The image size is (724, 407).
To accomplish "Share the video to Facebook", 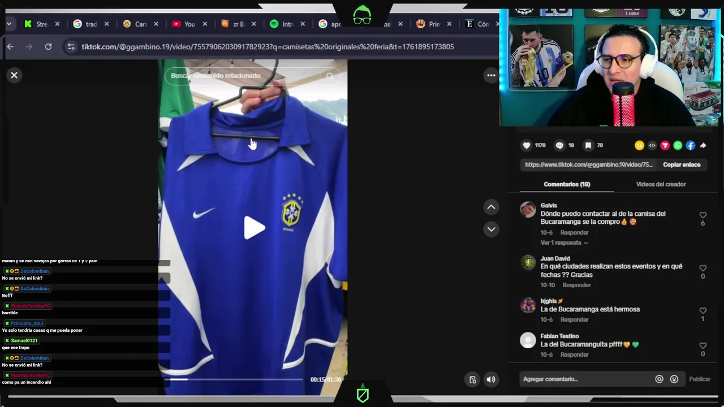I will pyautogui.click(x=691, y=145).
